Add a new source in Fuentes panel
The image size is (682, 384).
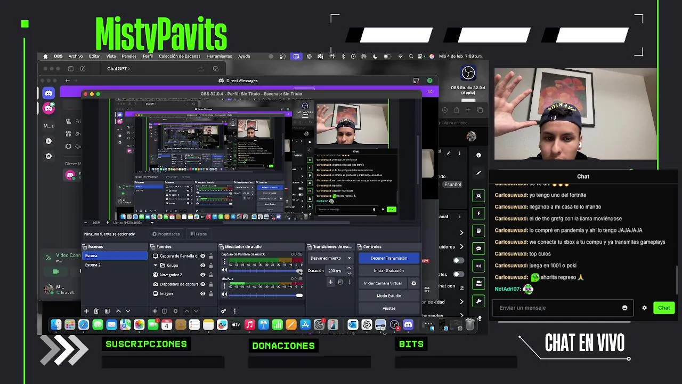(x=155, y=311)
